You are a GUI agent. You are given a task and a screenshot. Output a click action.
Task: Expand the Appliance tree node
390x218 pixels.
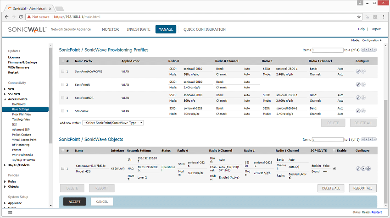[5, 203]
